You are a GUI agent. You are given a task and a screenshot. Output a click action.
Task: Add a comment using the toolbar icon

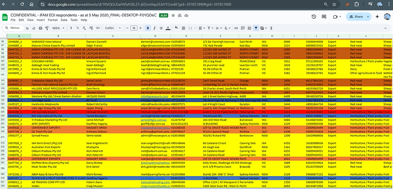[x=243, y=28]
